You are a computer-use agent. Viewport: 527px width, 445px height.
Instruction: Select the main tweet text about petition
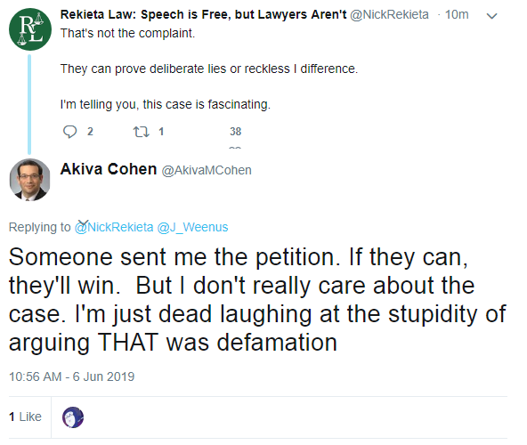(257, 300)
